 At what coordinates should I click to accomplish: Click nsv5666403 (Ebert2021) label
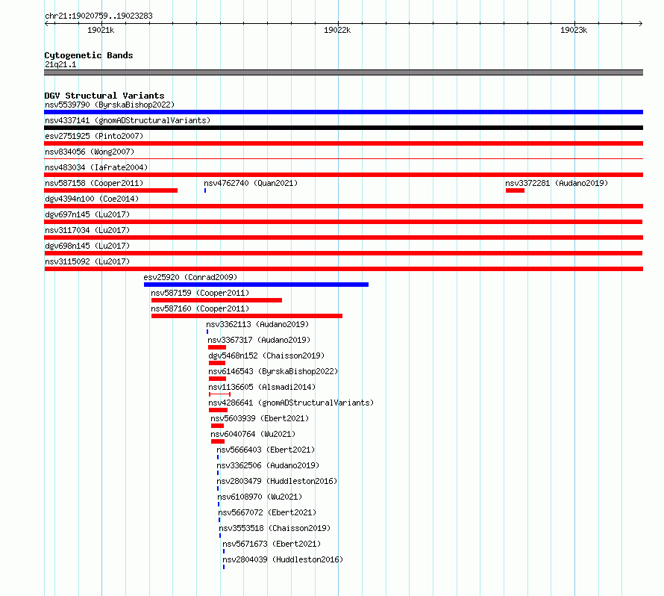[x=266, y=450]
